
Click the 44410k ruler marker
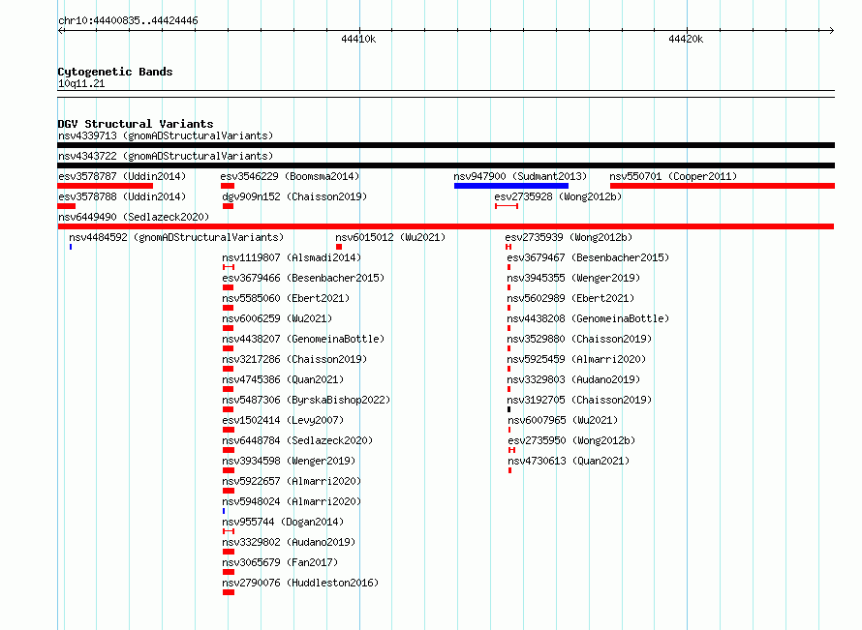coord(358,39)
